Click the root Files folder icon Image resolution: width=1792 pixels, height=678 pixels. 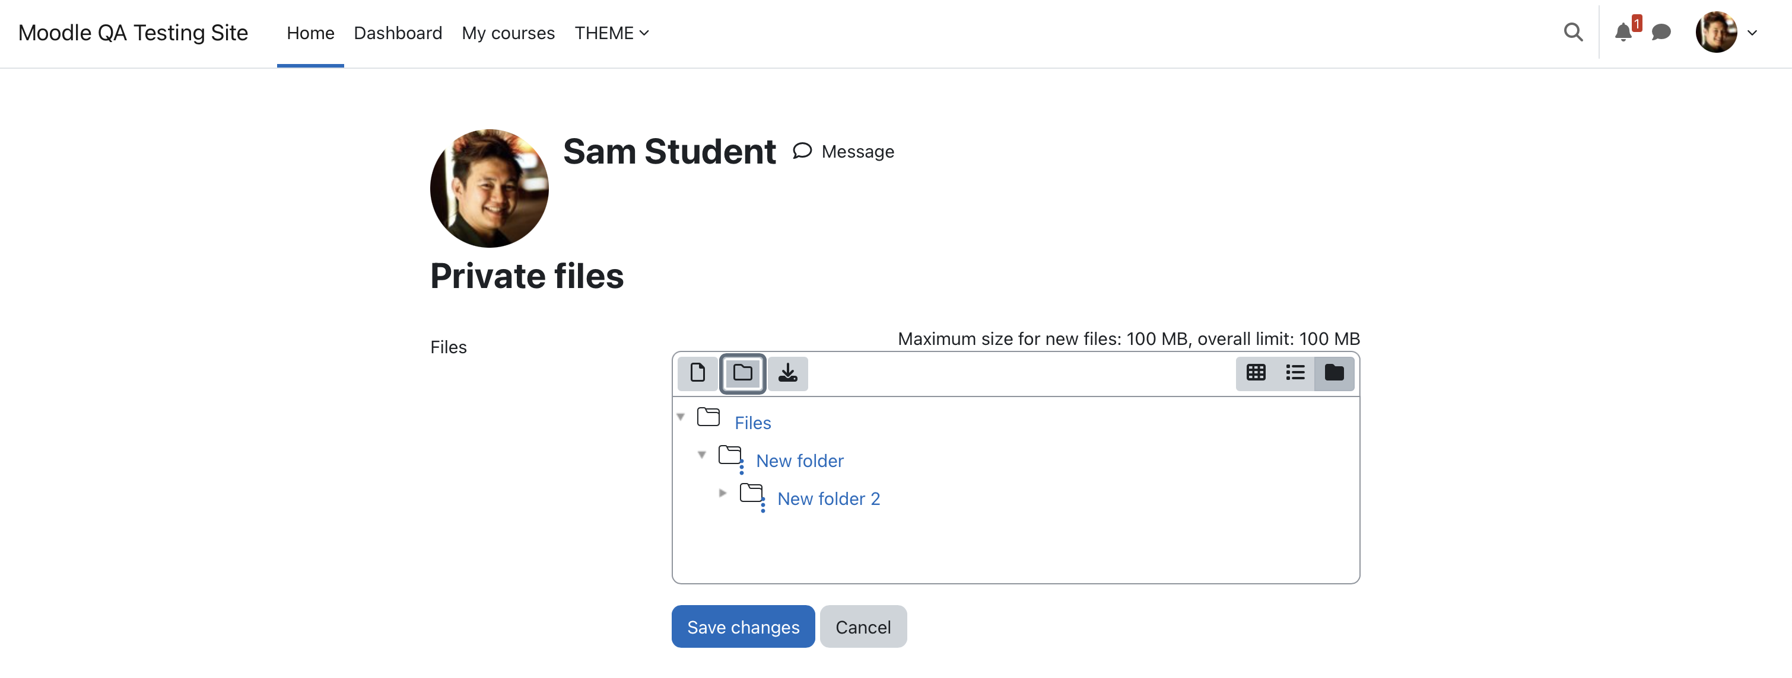click(708, 417)
